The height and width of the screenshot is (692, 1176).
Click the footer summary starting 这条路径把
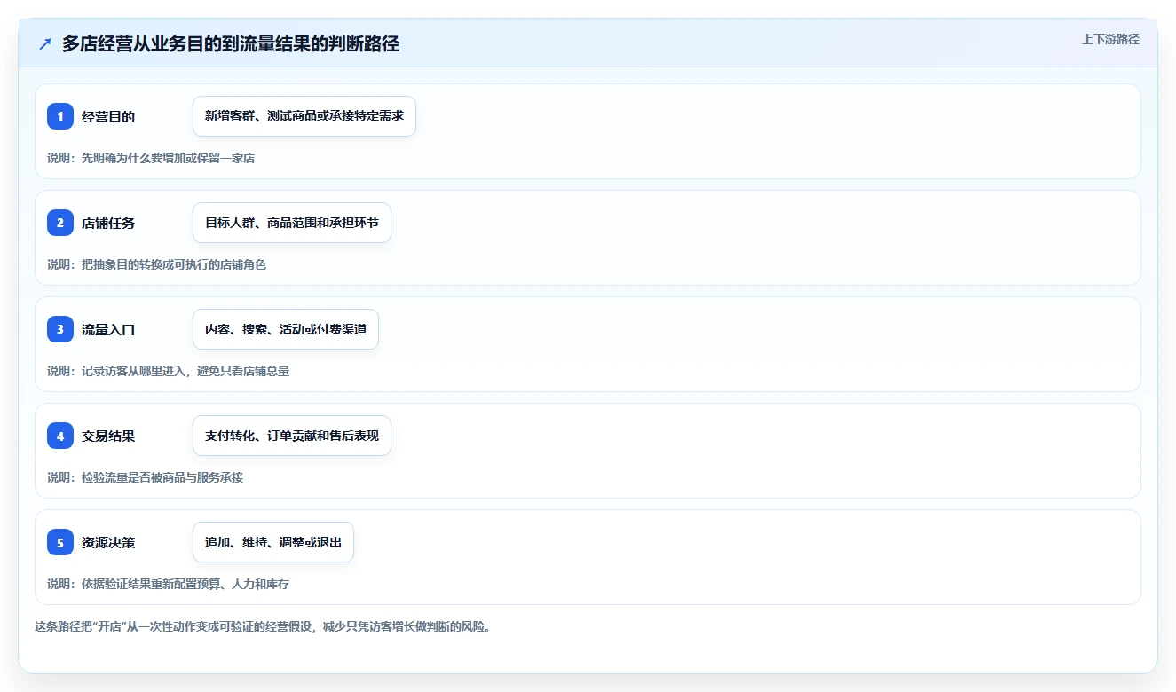pyautogui.click(x=263, y=626)
